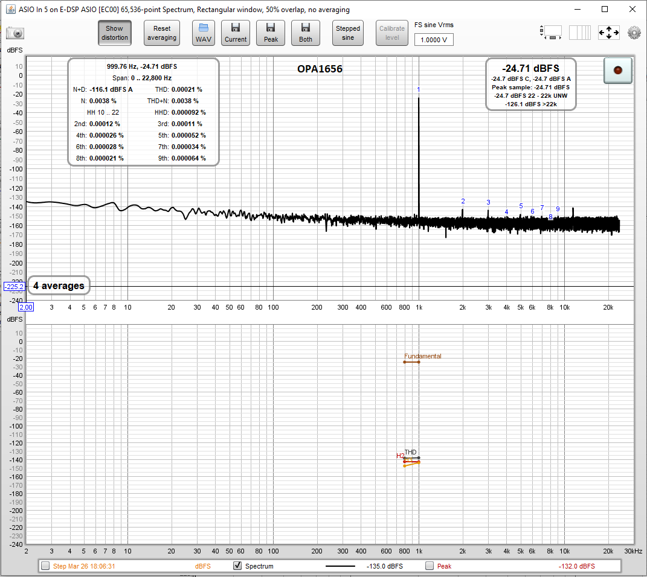
Task: Click the Span 0 .. 22,800 Hz text
Action: click(142, 78)
